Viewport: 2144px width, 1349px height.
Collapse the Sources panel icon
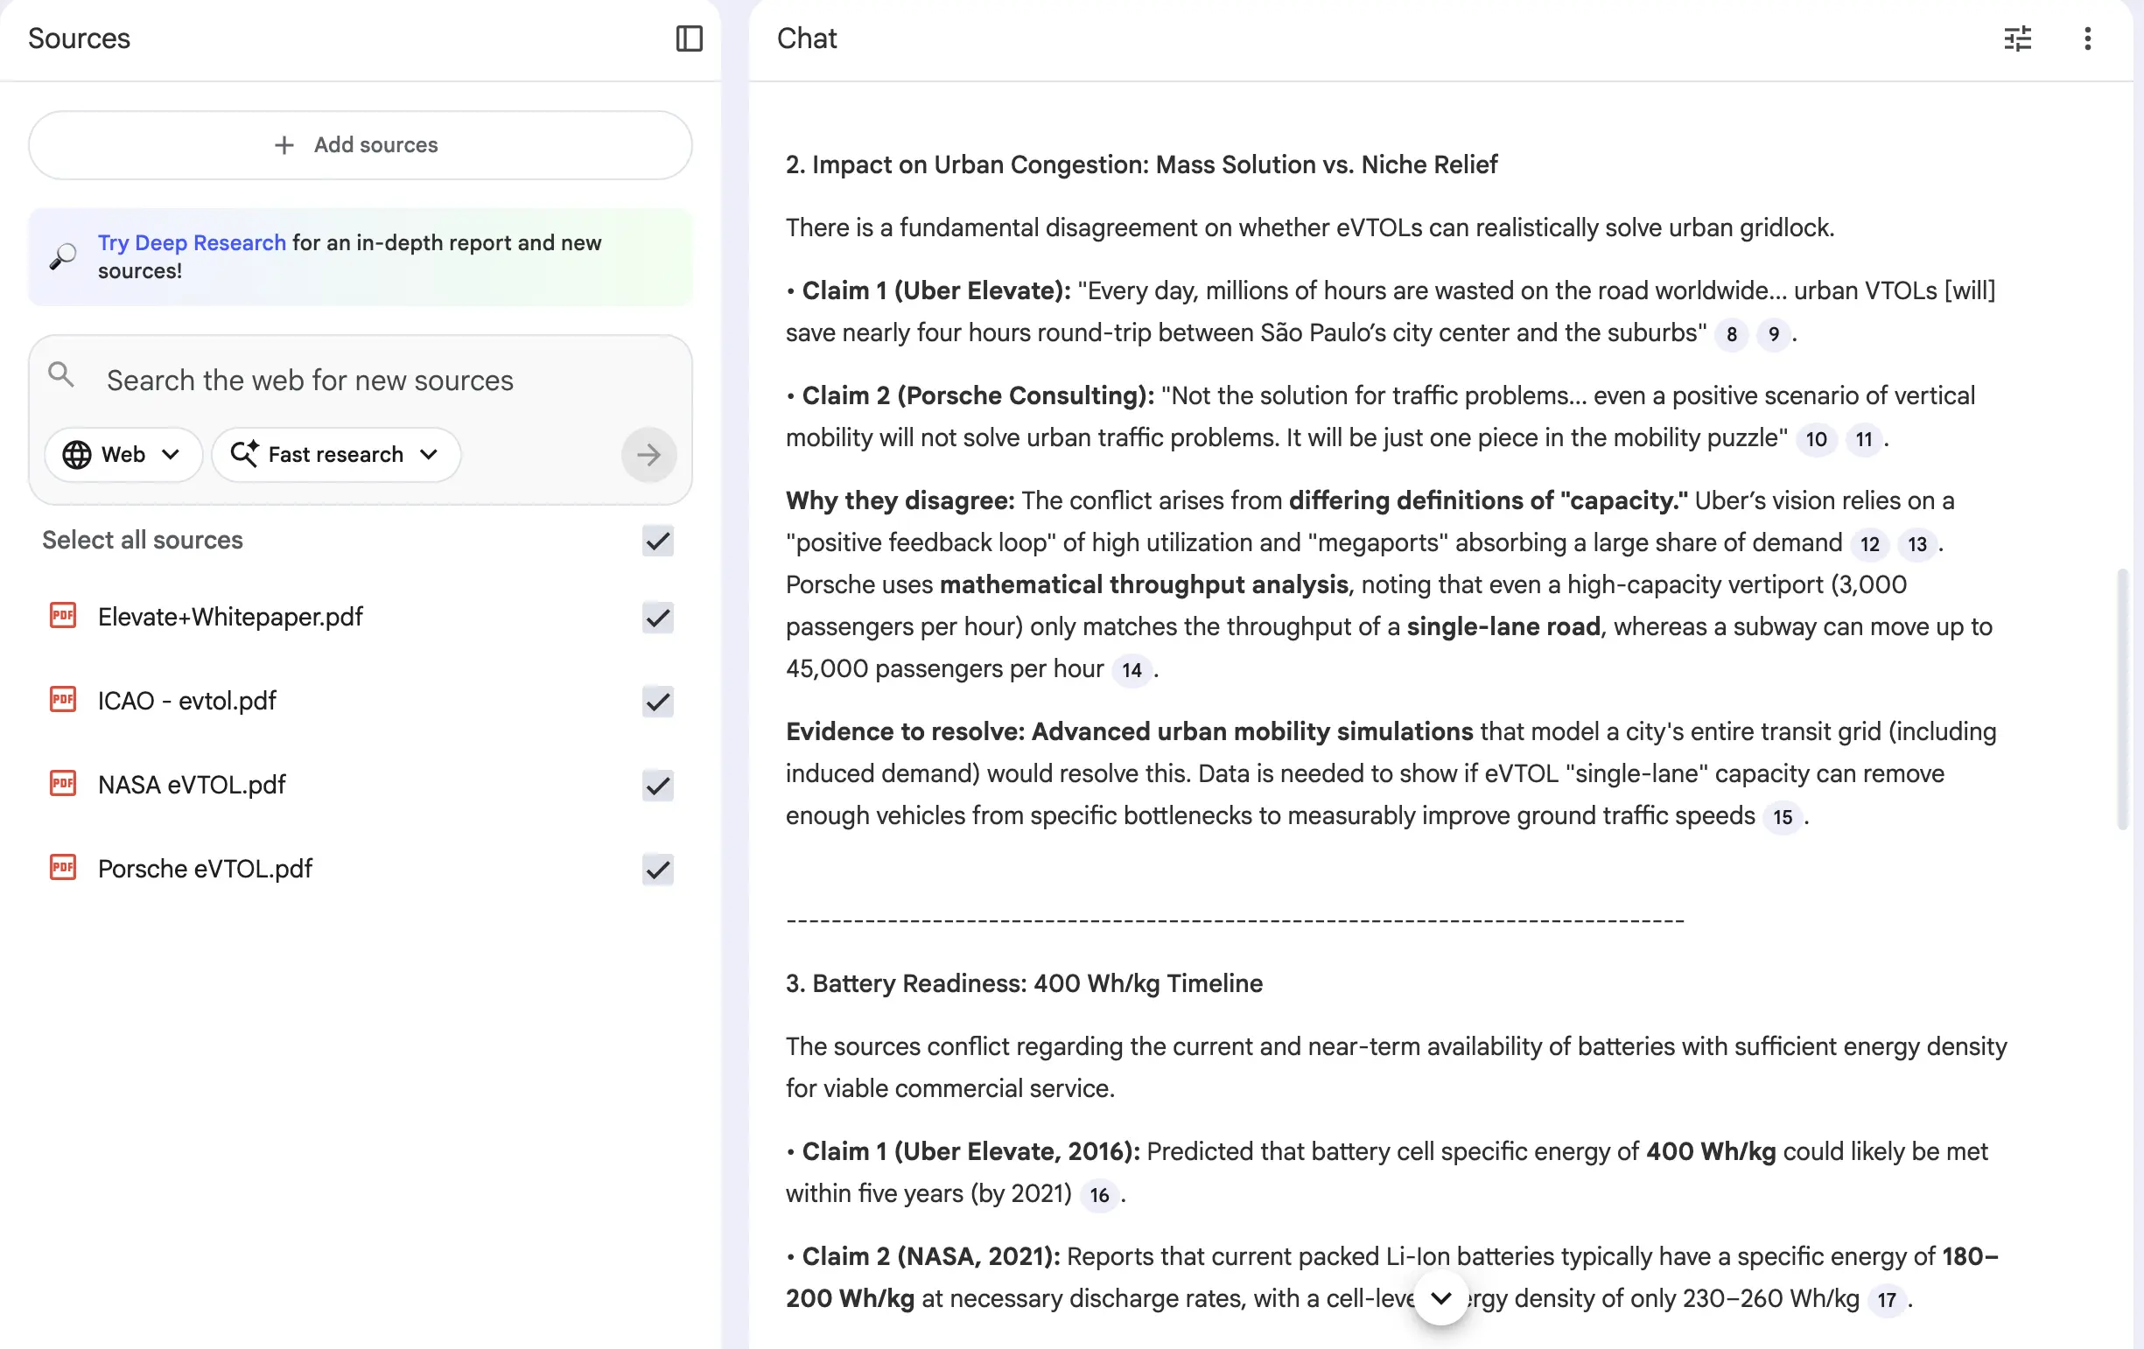pyautogui.click(x=690, y=38)
